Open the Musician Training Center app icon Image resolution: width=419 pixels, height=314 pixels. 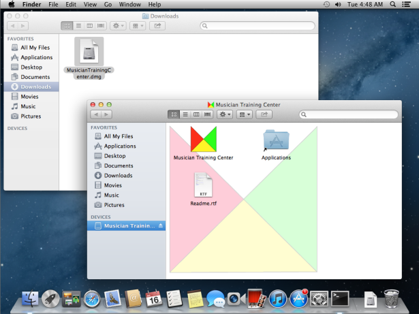[x=203, y=139]
